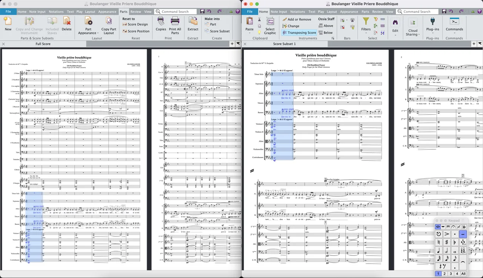Click Change instrument in right window
The image size is (483, 278).
tap(291, 26)
